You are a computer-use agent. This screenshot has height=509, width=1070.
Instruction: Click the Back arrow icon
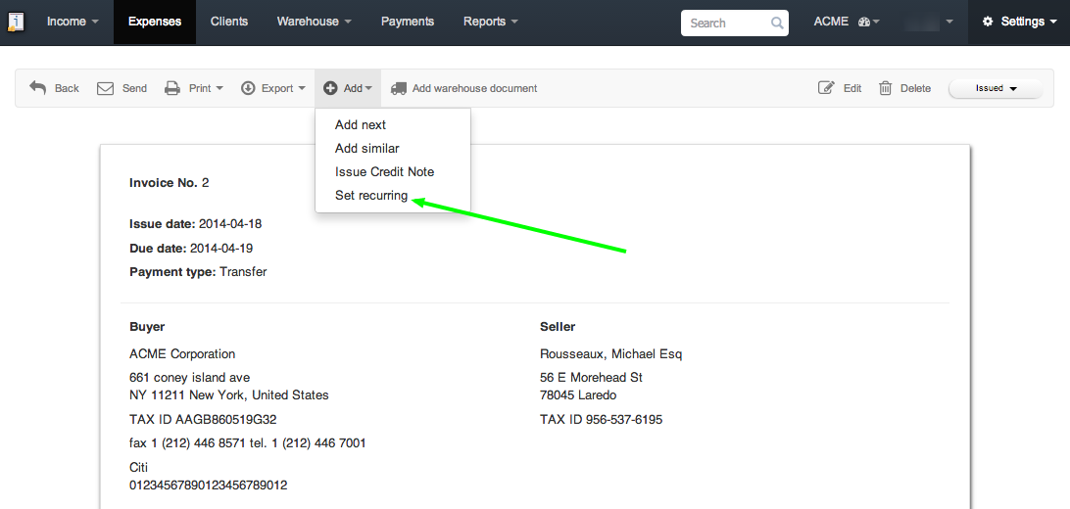tap(37, 88)
